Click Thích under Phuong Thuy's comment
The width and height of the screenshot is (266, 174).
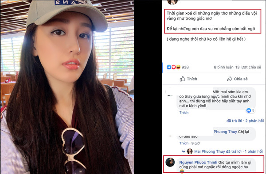[x=184, y=143]
